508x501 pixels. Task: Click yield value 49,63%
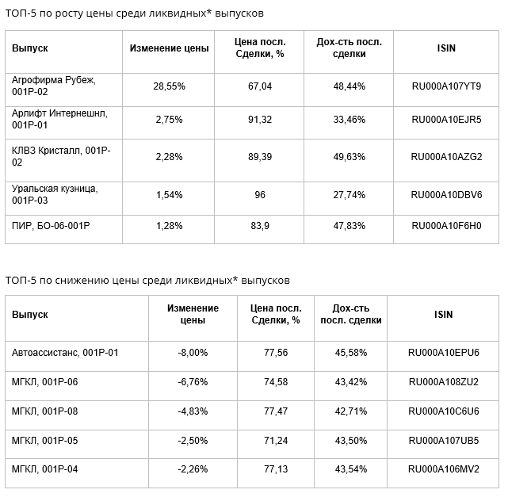pos(349,157)
